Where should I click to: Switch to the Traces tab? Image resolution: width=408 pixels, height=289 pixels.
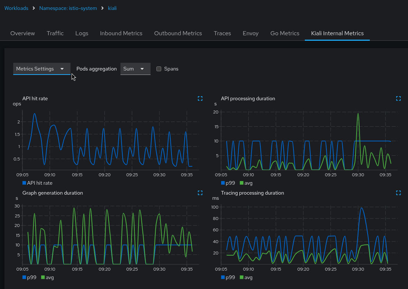[222, 33]
